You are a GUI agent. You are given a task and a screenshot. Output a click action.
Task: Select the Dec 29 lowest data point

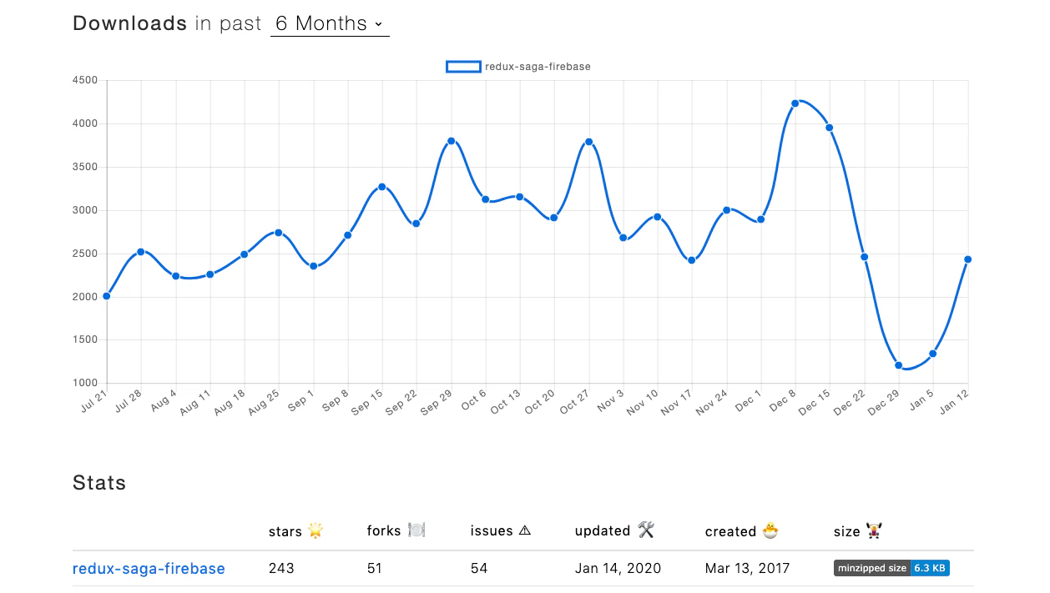click(x=899, y=365)
